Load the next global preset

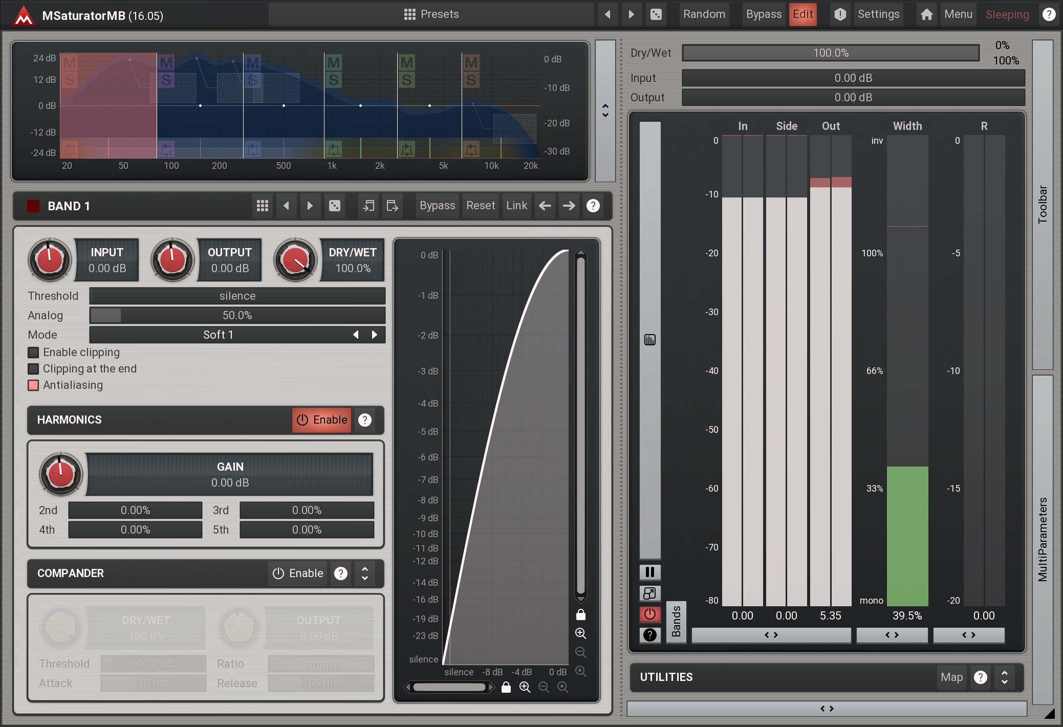click(632, 14)
